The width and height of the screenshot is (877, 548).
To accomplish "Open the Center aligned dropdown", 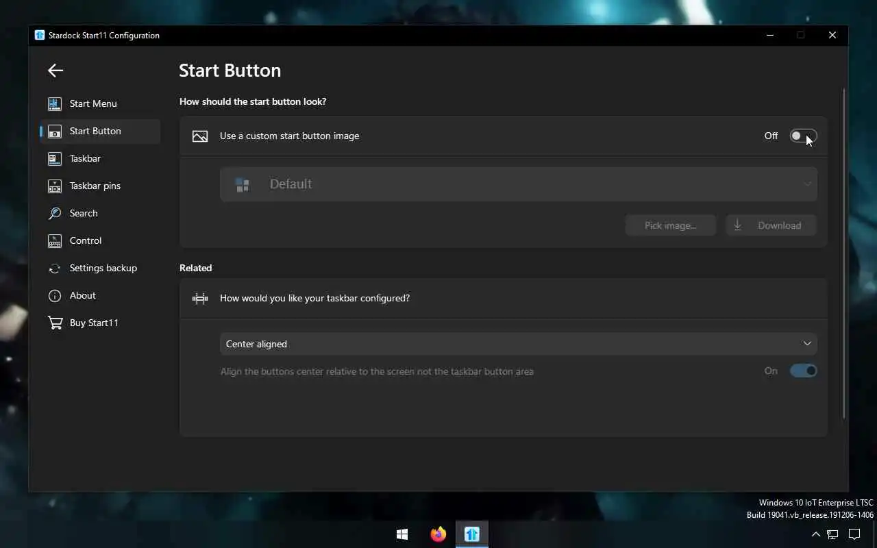I will coord(519,344).
